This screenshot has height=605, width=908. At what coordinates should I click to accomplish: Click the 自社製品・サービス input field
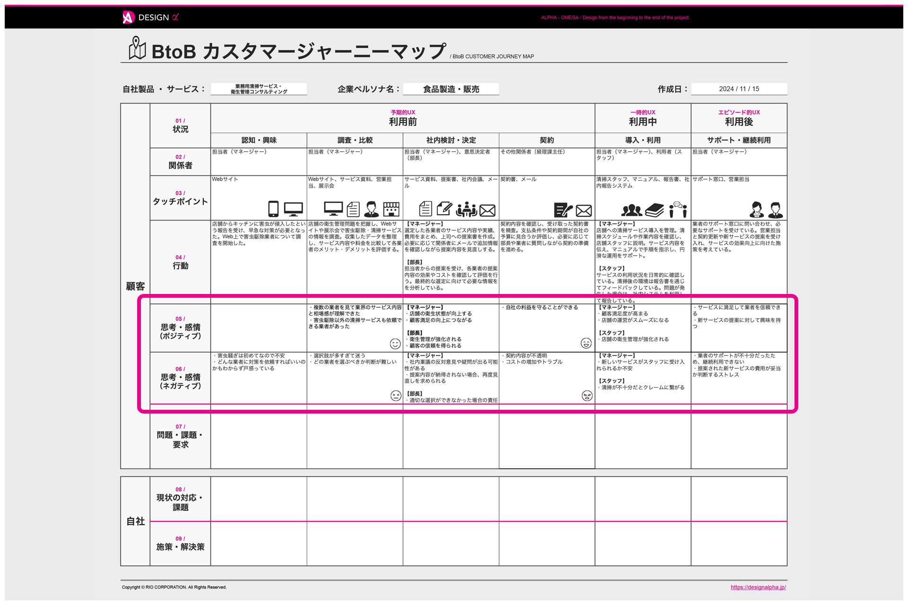pyautogui.click(x=259, y=89)
